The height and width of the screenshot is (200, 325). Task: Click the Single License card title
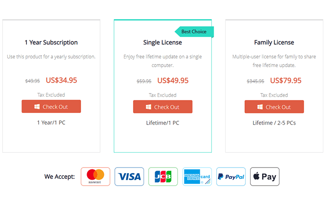pos(162,42)
